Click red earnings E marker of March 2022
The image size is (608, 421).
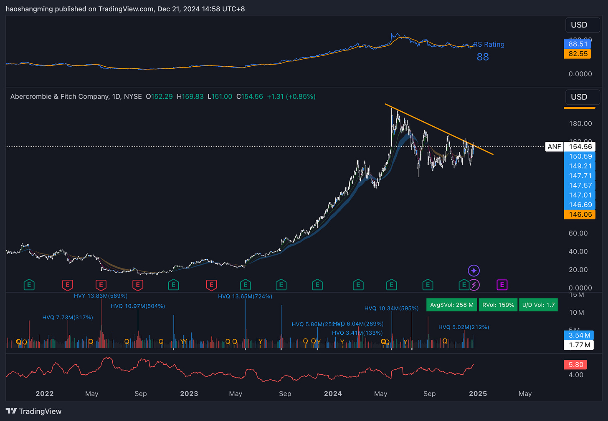point(68,285)
